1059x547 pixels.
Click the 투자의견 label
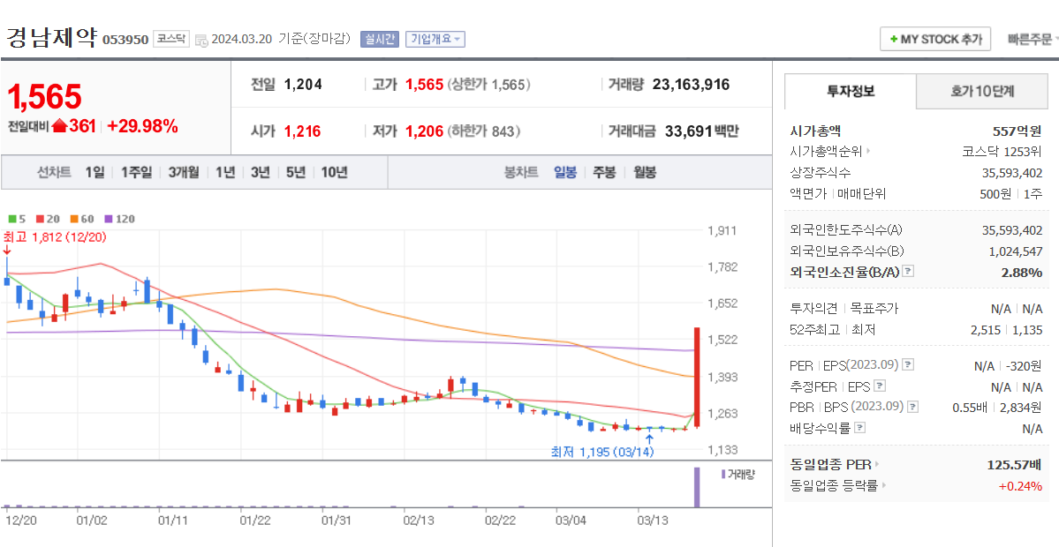point(813,309)
